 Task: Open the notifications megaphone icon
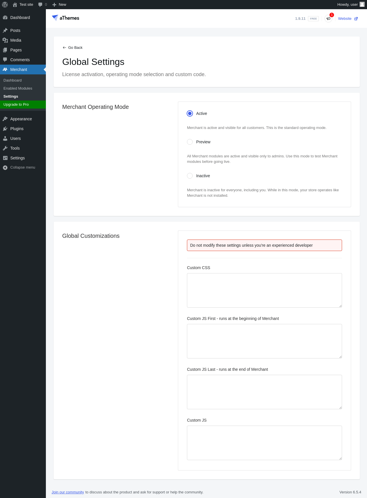click(x=328, y=19)
